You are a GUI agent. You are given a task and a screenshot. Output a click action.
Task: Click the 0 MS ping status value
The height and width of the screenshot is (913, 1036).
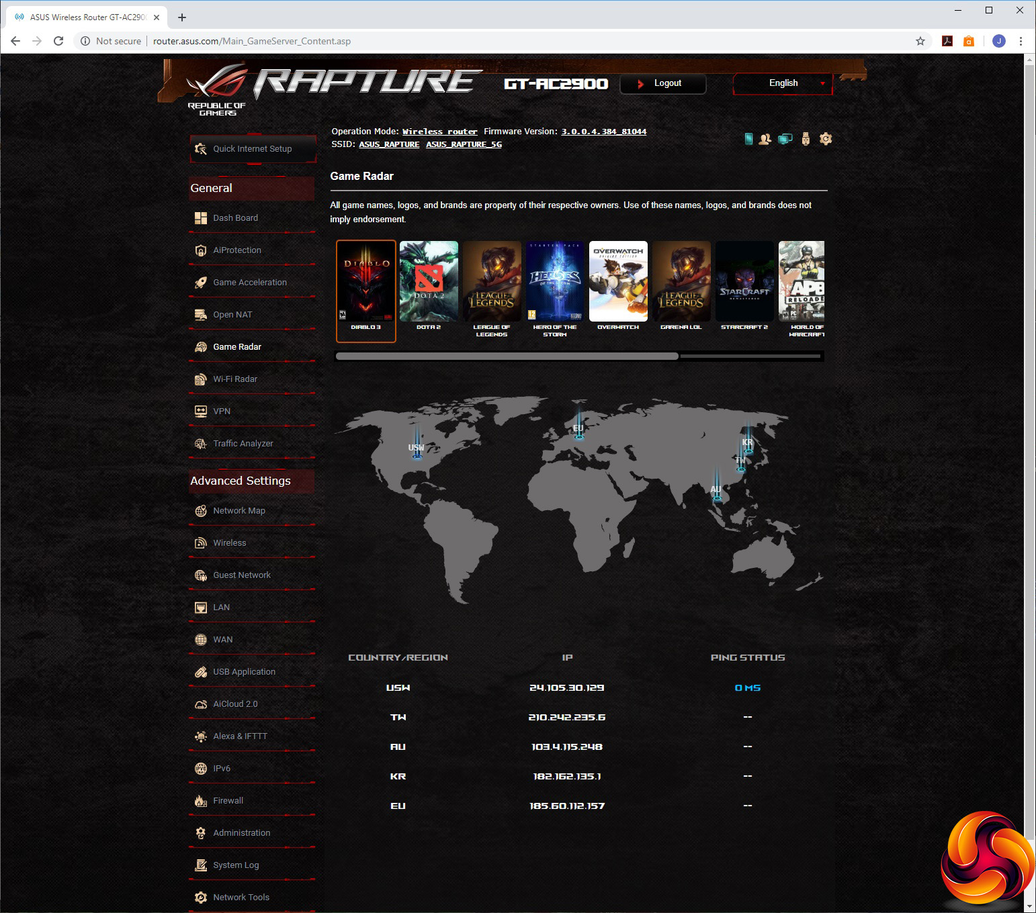(748, 688)
